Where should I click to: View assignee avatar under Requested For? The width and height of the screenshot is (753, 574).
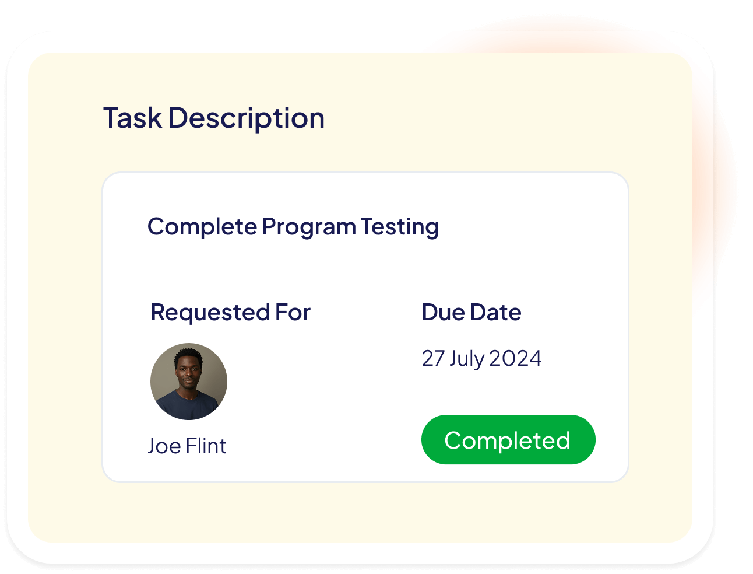click(x=189, y=381)
